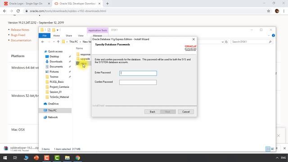Open Task View on the taskbar
Screen dimensions: 288x162
click(15, 158)
